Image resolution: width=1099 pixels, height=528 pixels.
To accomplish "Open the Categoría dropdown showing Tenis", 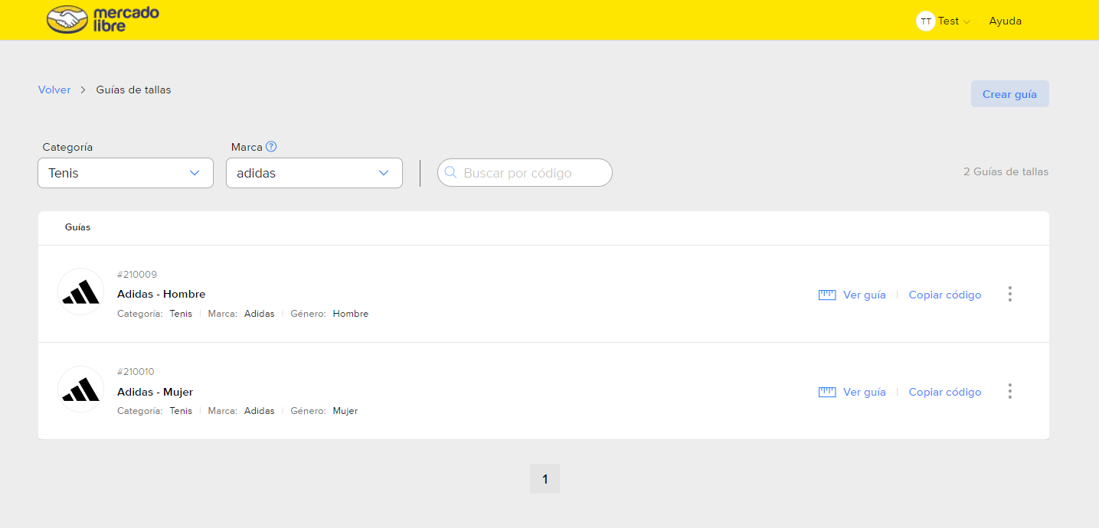I will 126,173.
